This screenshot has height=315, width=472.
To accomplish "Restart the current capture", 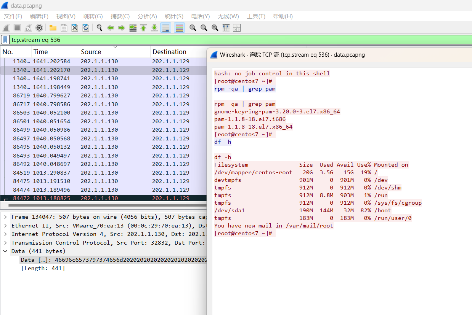I will (28, 28).
